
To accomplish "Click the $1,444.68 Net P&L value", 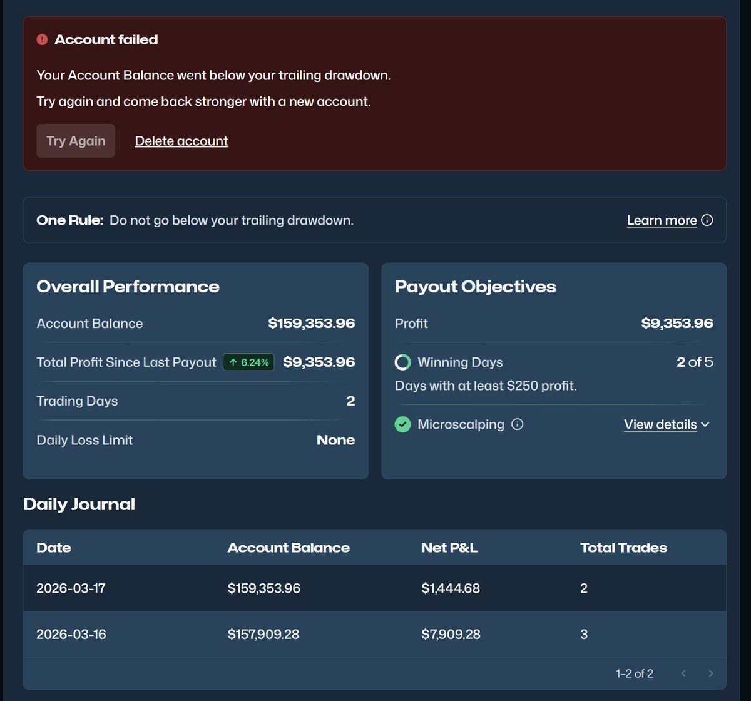I will point(451,588).
